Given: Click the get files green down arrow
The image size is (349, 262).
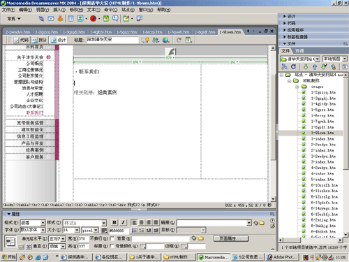Looking at the screenshot, I should pos(306,67).
